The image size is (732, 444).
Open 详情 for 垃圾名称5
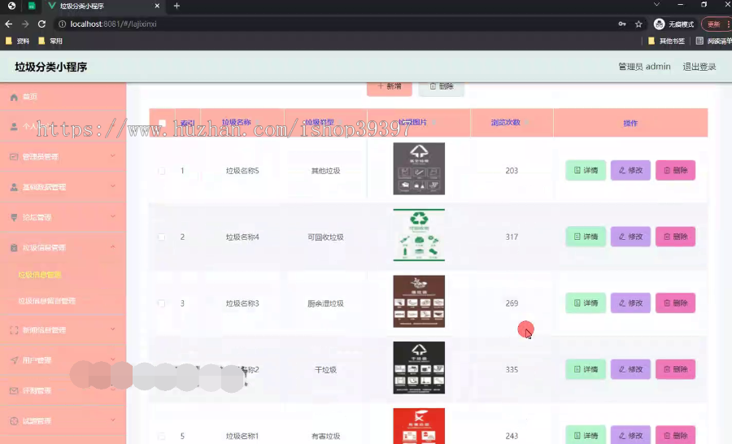[x=586, y=171]
